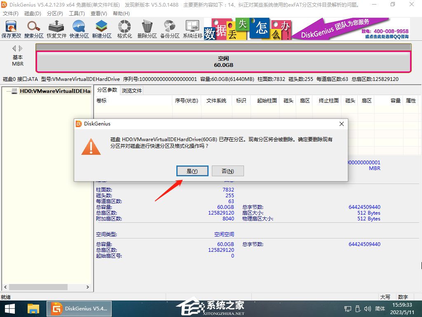Go to previous disk with left arrow
The height and width of the screenshot is (317, 422).
coord(14,49)
